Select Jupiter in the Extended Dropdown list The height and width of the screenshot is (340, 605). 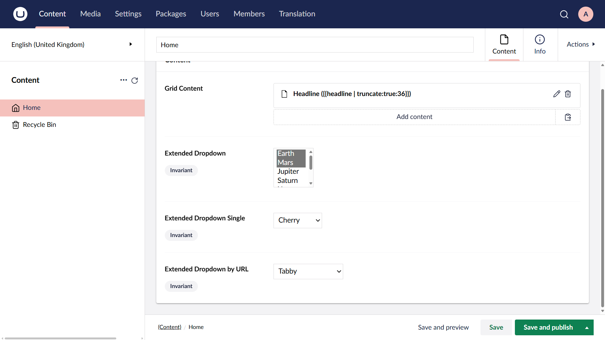[288, 172]
